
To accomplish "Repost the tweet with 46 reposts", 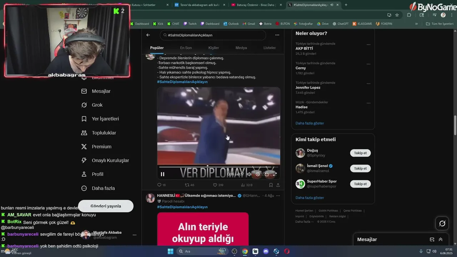I will [x=190, y=185].
